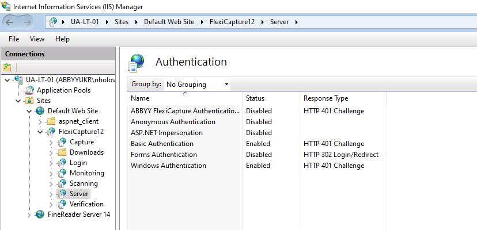The height and width of the screenshot is (230, 477).
Task: Click Sites in the breadcrumb
Action: [122, 22]
